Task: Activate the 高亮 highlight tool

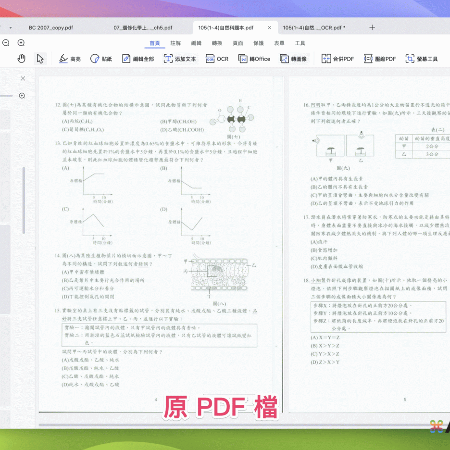Action: tap(70, 59)
